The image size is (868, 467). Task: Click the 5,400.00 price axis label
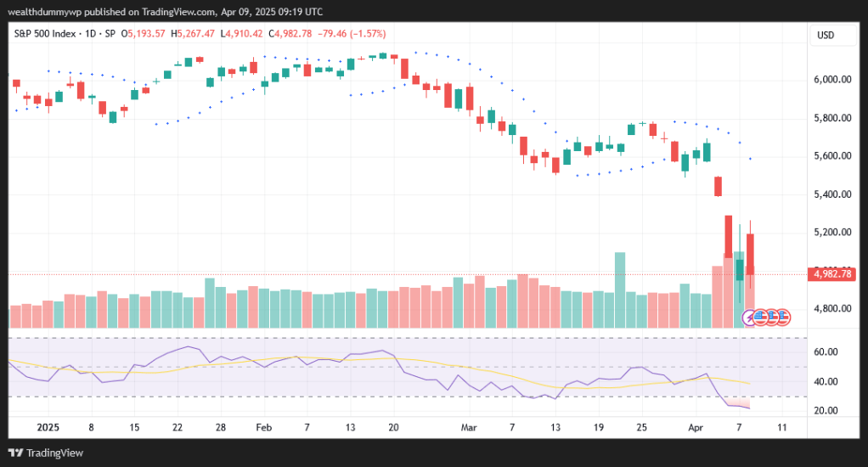832,194
